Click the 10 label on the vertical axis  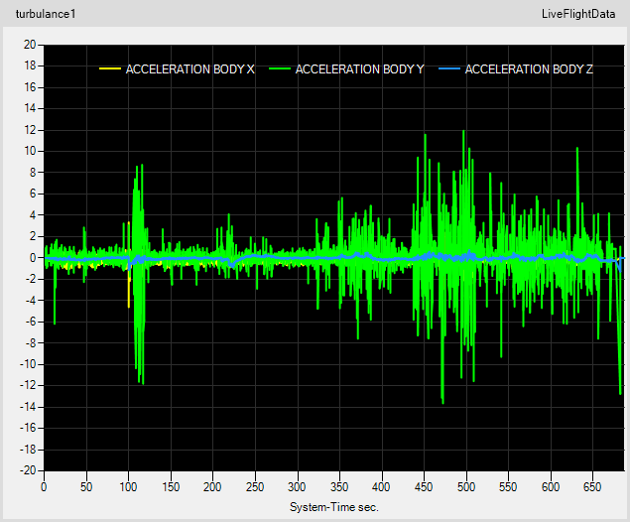[30, 151]
